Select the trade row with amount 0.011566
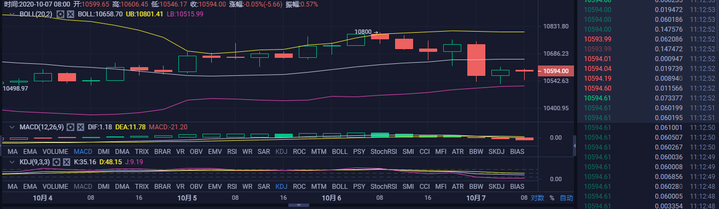 [x=648, y=88]
